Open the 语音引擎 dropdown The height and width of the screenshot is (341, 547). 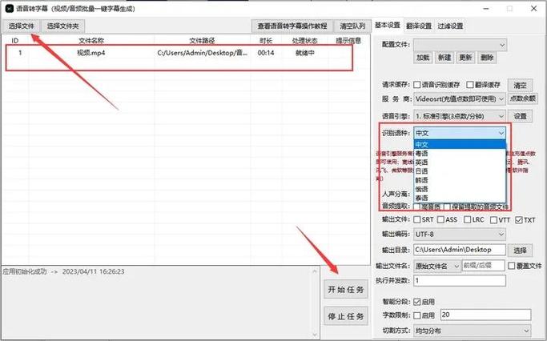pos(460,116)
